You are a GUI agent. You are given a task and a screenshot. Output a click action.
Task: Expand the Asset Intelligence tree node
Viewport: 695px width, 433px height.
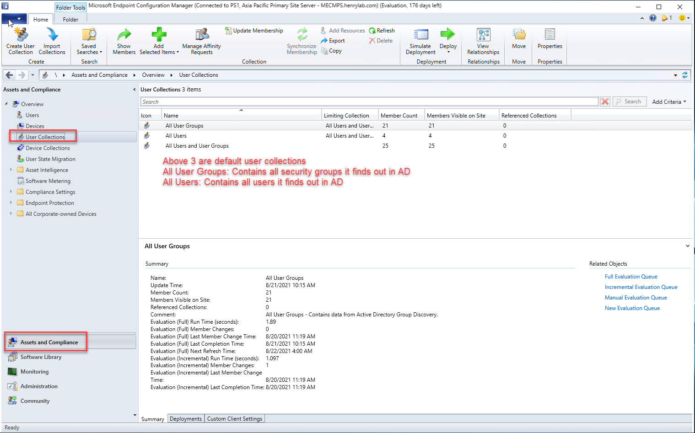point(11,170)
